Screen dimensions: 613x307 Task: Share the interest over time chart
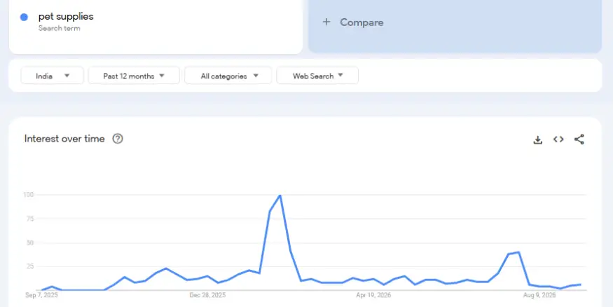[579, 139]
